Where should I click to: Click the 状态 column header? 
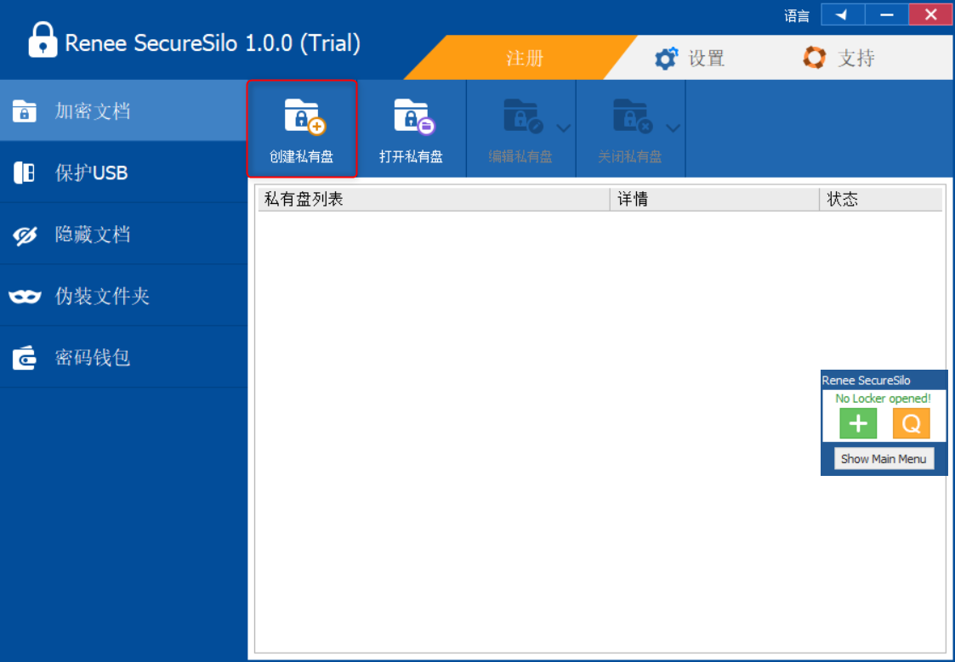(881, 199)
